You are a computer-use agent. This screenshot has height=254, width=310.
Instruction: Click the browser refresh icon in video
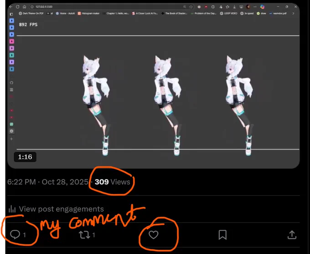[x=18, y=7]
